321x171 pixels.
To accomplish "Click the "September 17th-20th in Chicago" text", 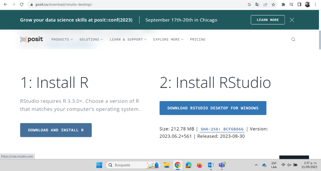I will pyautogui.click(x=181, y=20).
